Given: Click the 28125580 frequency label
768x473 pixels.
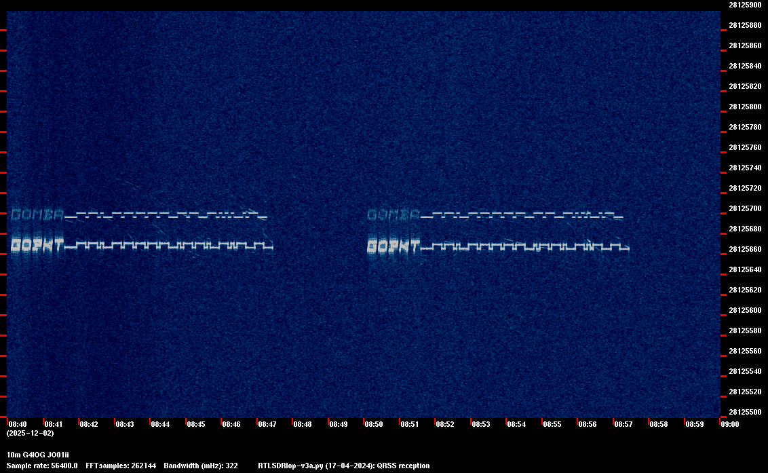Looking at the screenshot, I should [745, 330].
